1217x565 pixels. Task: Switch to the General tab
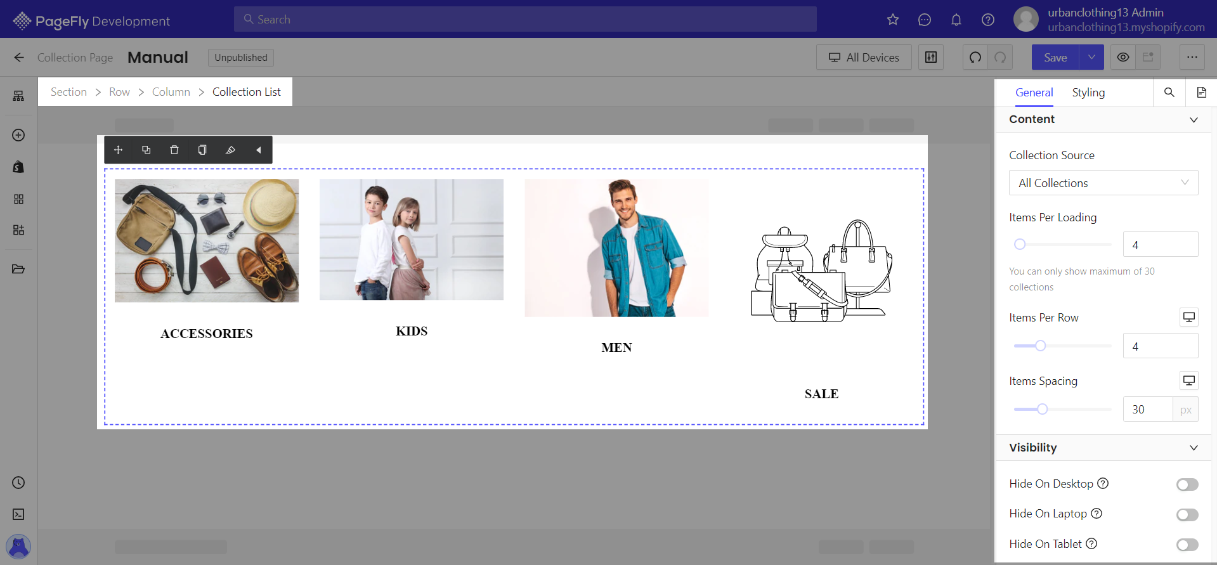[x=1034, y=93]
